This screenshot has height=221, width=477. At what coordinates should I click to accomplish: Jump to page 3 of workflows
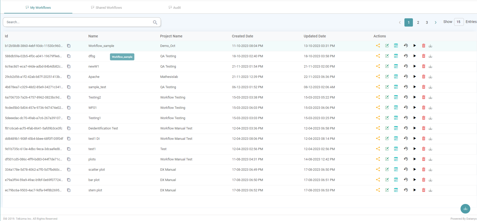[x=427, y=22]
